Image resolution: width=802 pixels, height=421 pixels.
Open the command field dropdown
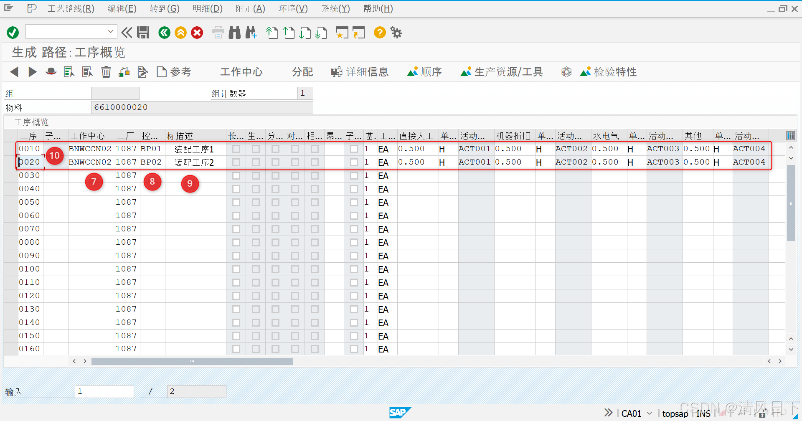110,31
